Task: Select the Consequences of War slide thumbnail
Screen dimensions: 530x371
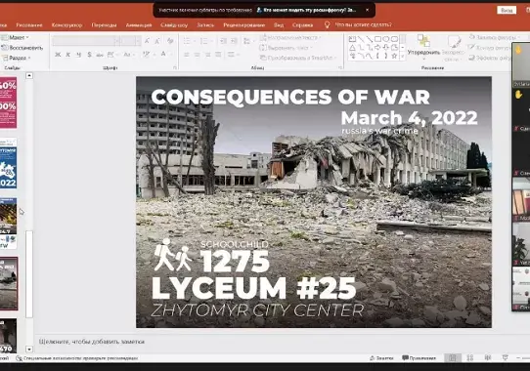Action: [x=8, y=283]
